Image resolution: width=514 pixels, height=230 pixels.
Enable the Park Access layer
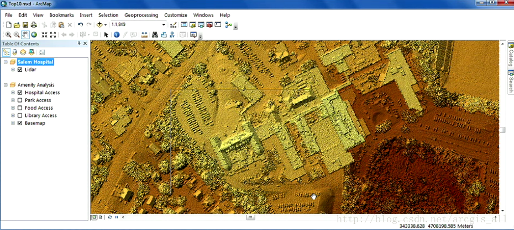pyautogui.click(x=20, y=100)
